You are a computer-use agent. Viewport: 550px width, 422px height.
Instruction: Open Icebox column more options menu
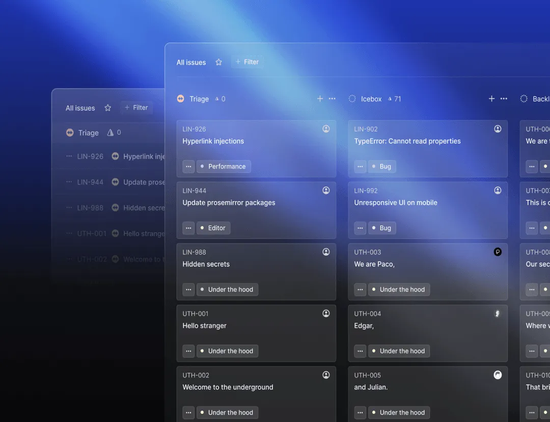(x=504, y=99)
